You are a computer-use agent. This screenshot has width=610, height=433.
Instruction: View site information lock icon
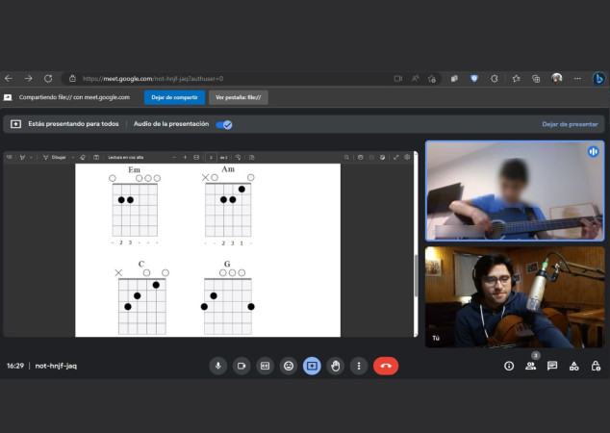pyautogui.click(x=72, y=79)
